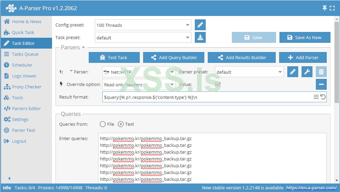This screenshot has height=192, width=340.
Task: Click the parser wrench options icon
Action: pyautogui.click(x=307, y=72)
